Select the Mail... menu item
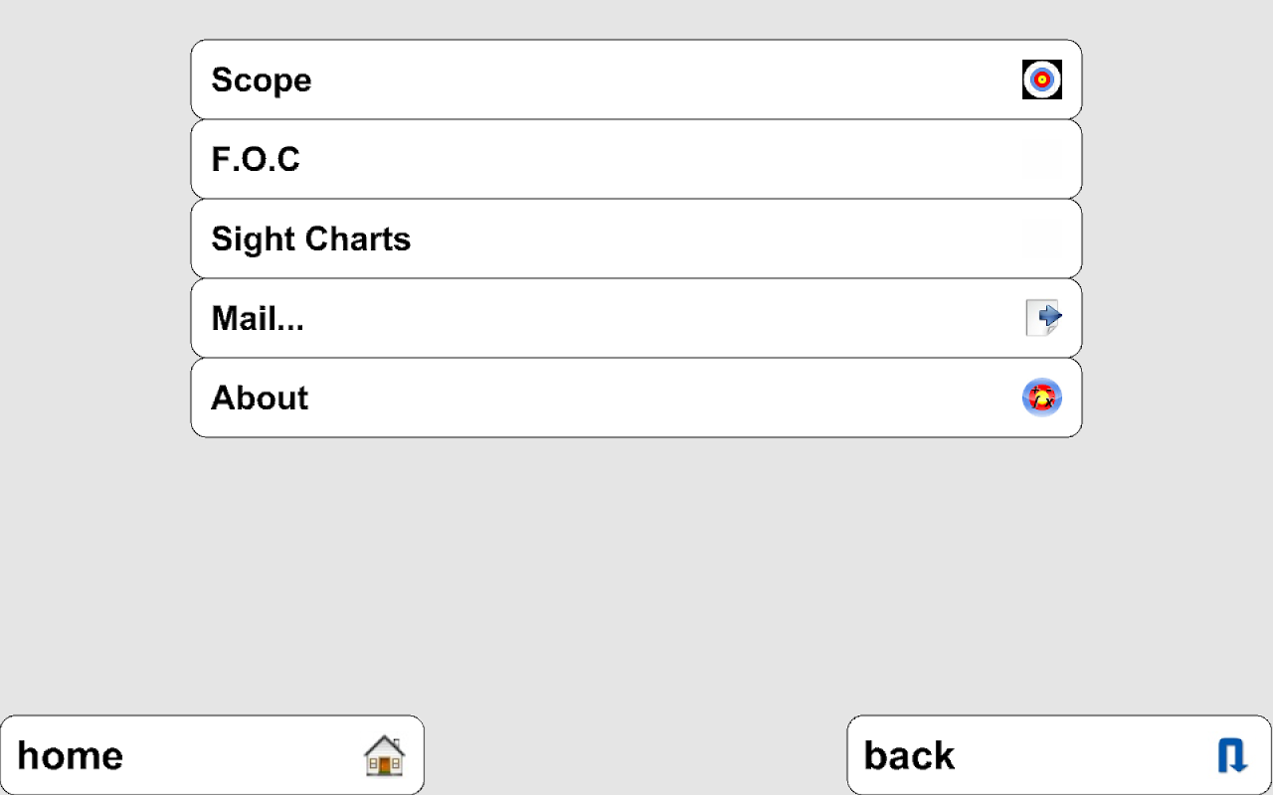Image resolution: width=1273 pixels, height=795 pixels. pyautogui.click(x=636, y=318)
